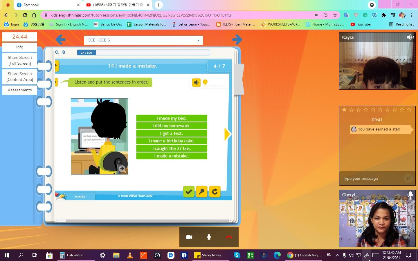Switch to the Facebook tab

(46, 5)
